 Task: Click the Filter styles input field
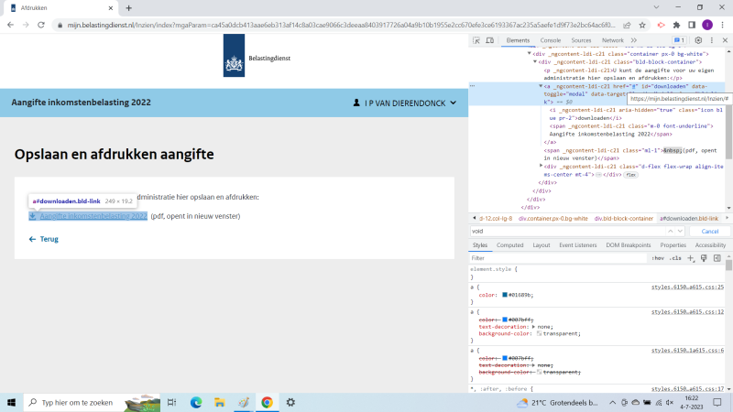550,258
